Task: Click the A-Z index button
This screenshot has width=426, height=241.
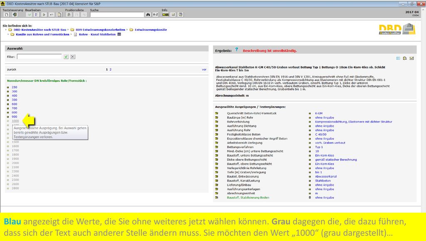Action: coord(156,15)
